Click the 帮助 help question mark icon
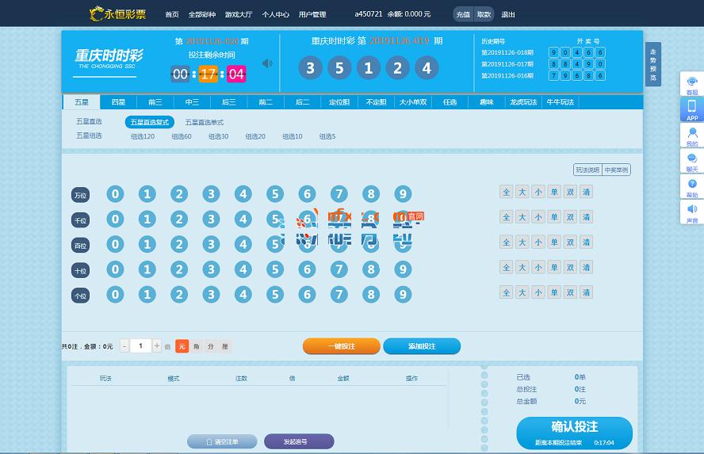 691,187
